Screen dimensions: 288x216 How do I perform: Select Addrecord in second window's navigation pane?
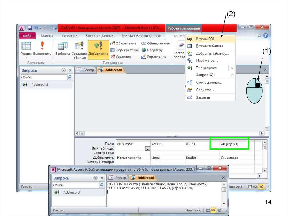coord(78,192)
